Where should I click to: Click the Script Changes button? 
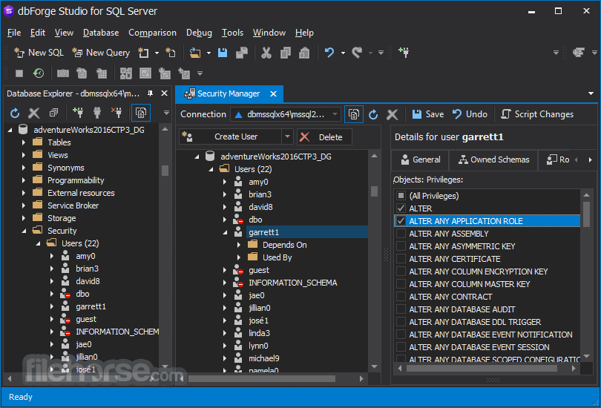[x=537, y=114]
